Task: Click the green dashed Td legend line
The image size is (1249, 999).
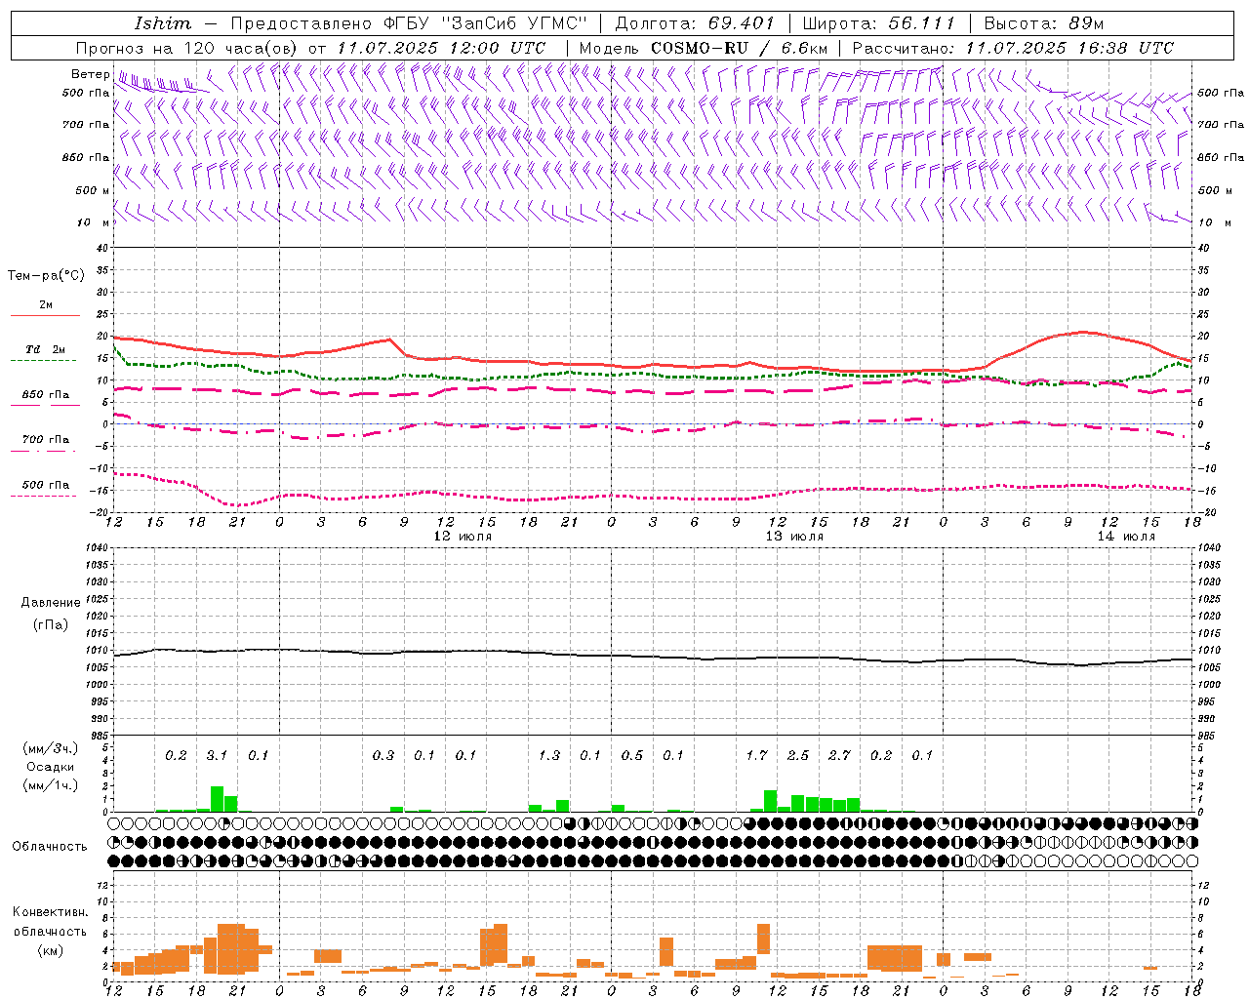Action: [45, 360]
